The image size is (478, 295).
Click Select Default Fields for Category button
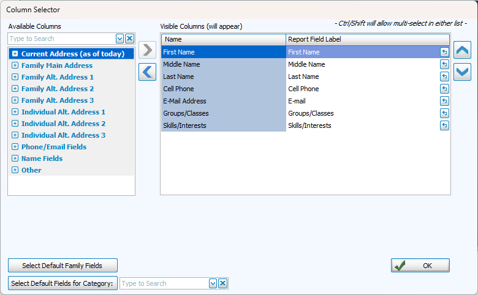[x=63, y=283]
